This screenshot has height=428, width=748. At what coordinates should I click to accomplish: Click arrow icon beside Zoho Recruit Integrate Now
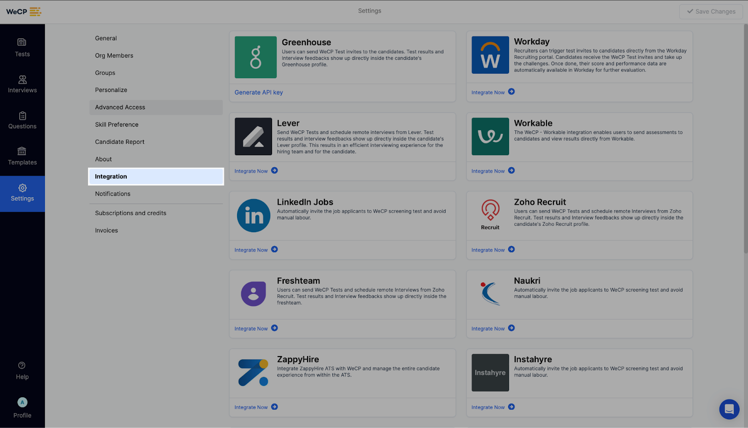click(511, 250)
